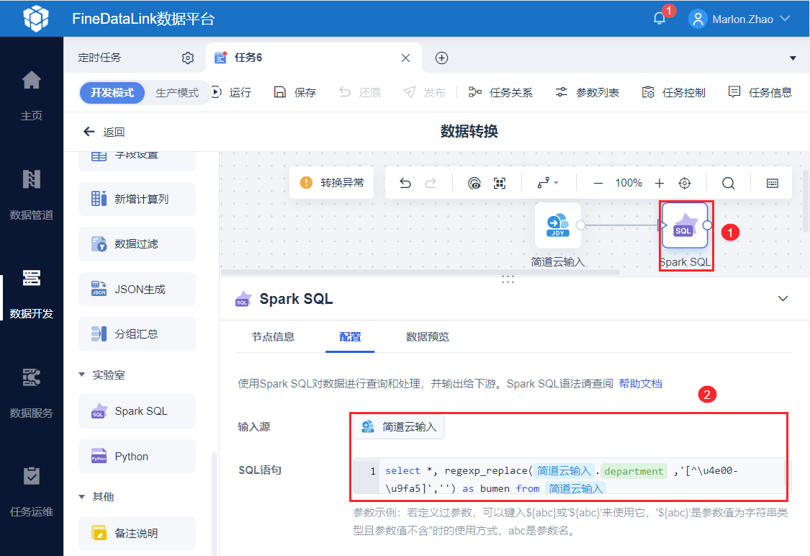
Task: Zoom in canvas with plus
Action: coord(659,183)
